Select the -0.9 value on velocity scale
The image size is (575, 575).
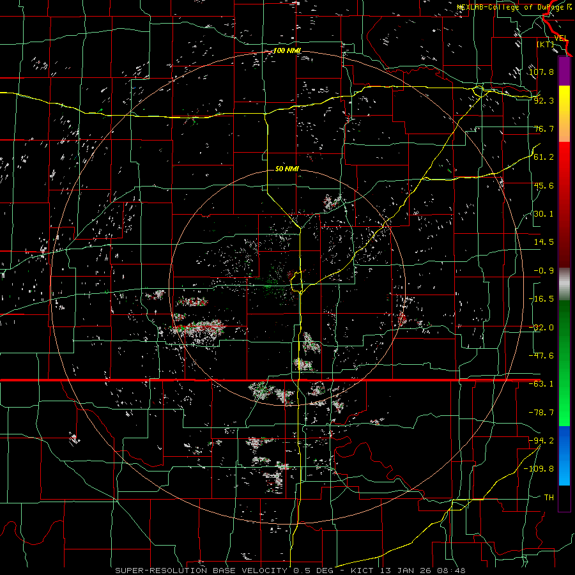pos(544,270)
